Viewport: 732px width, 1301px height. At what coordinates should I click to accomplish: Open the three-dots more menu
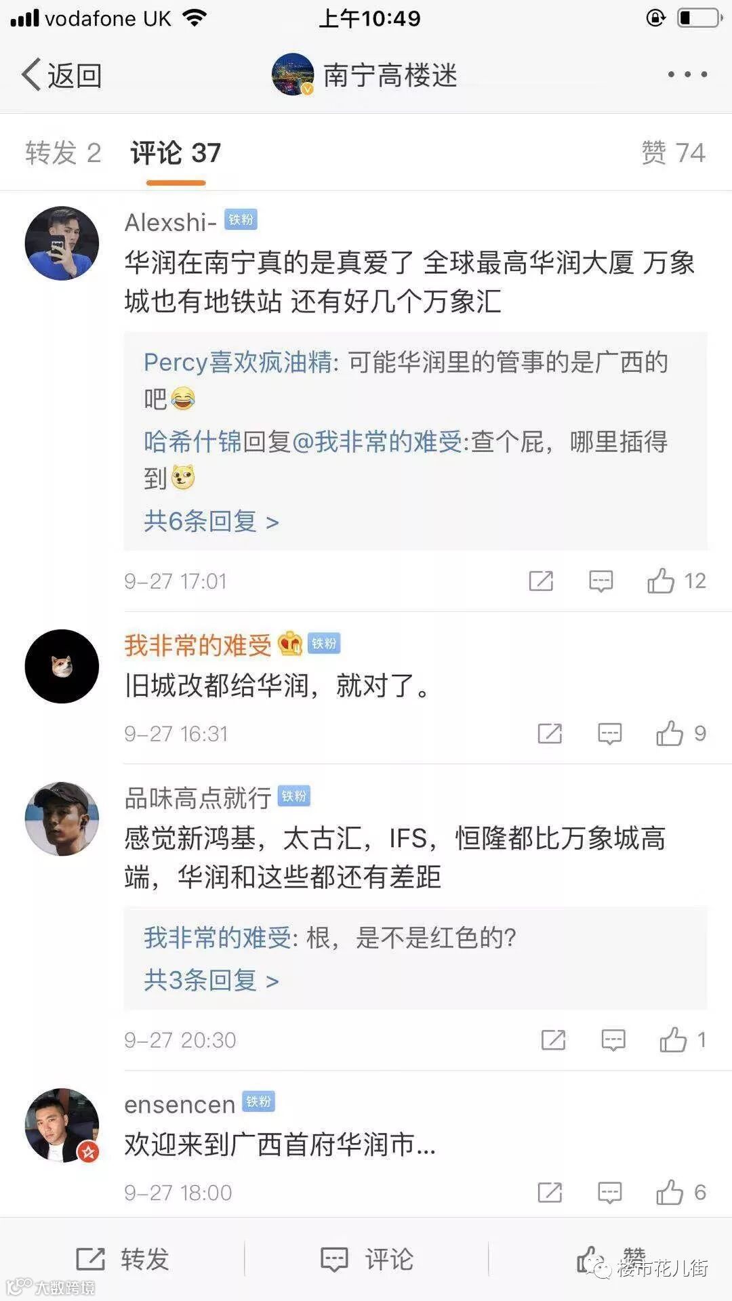pos(687,75)
